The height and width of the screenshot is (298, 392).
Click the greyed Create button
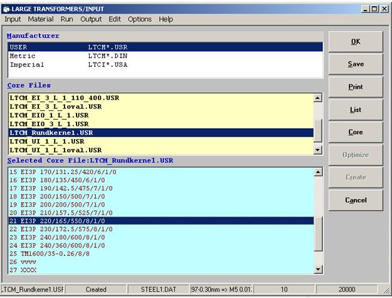356,177
